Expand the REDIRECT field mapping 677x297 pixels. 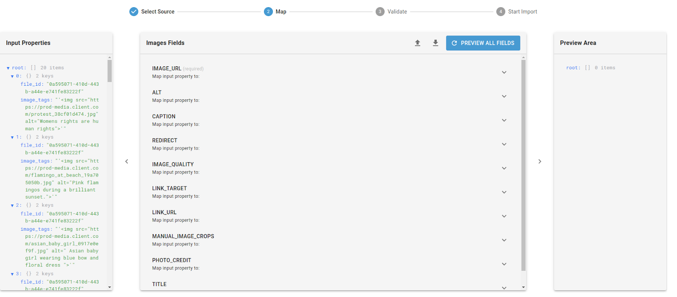pos(504,144)
